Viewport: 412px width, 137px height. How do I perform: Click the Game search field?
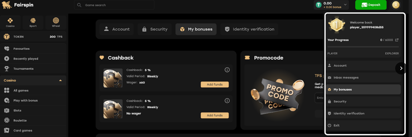click(x=114, y=5)
